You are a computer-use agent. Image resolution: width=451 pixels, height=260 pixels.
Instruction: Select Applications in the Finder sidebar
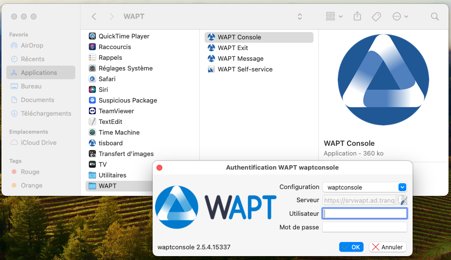click(40, 72)
